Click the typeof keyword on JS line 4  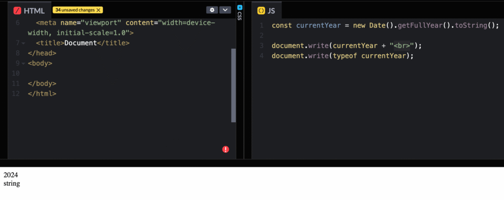pos(347,56)
